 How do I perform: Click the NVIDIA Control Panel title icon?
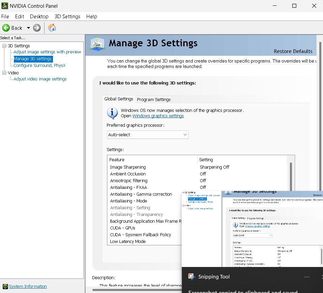tap(5, 6)
